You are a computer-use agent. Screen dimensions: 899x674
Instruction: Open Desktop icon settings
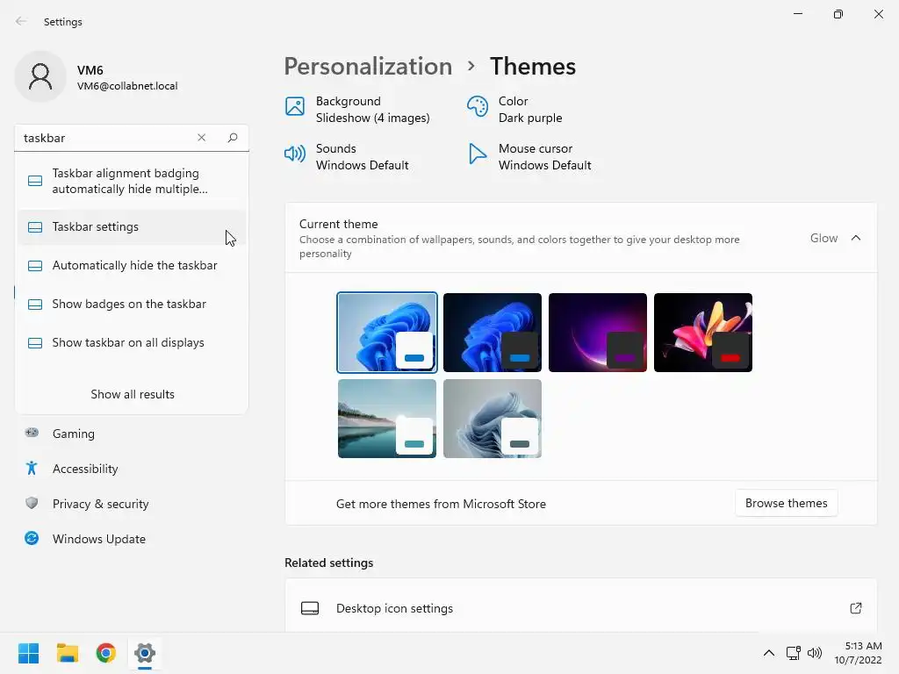(x=581, y=608)
